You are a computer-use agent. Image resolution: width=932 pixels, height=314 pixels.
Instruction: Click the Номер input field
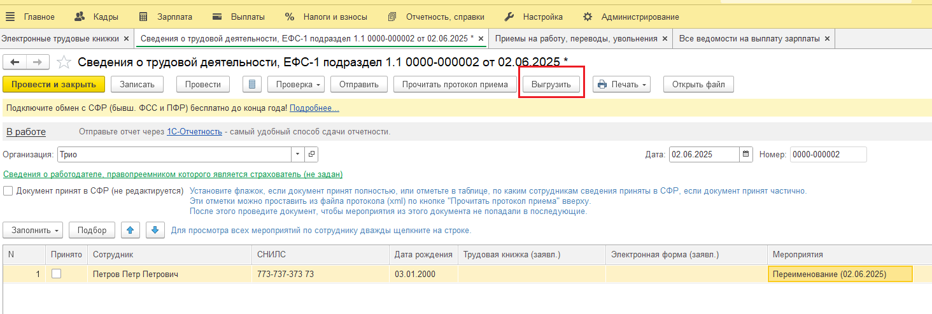(x=828, y=154)
